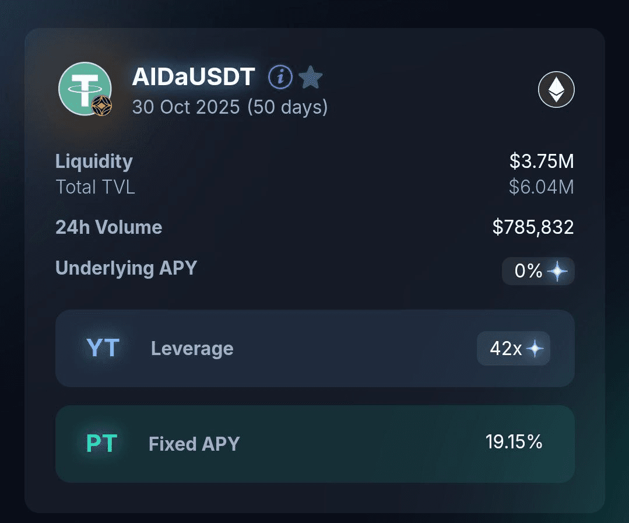Click the info icon beside AIDaUSDT

coord(280,76)
